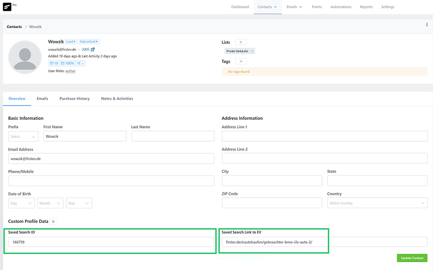
Task: Open the Month of birth dropdown
Action: click(50, 203)
